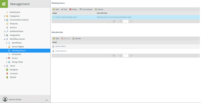This screenshot has height=103, width=201.
Task: Select Dennis Parker in Membership list
Action: [126, 46]
